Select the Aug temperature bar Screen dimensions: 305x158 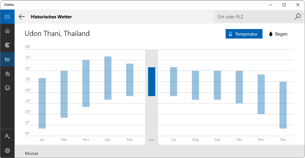[196, 85]
